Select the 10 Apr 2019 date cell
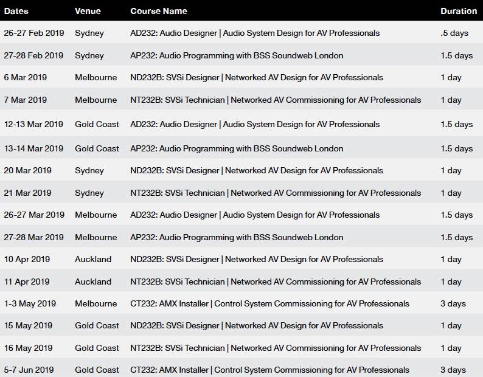The height and width of the screenshot is (377, 483). point(27,259)
